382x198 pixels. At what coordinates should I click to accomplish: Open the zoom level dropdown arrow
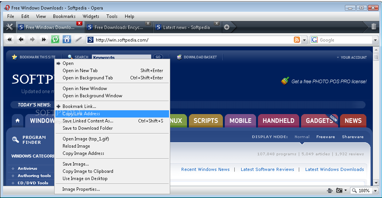coord(375,191)
